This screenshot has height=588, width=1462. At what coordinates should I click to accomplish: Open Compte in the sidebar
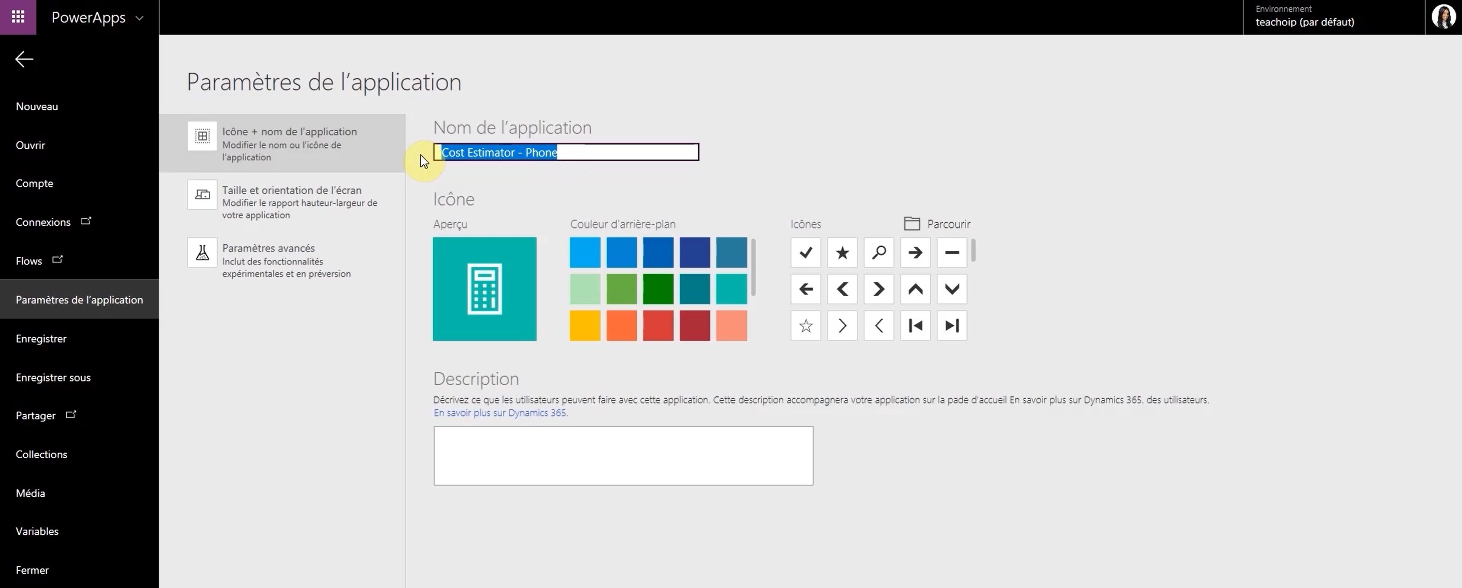pyautogui.click(x=35, y=183)
